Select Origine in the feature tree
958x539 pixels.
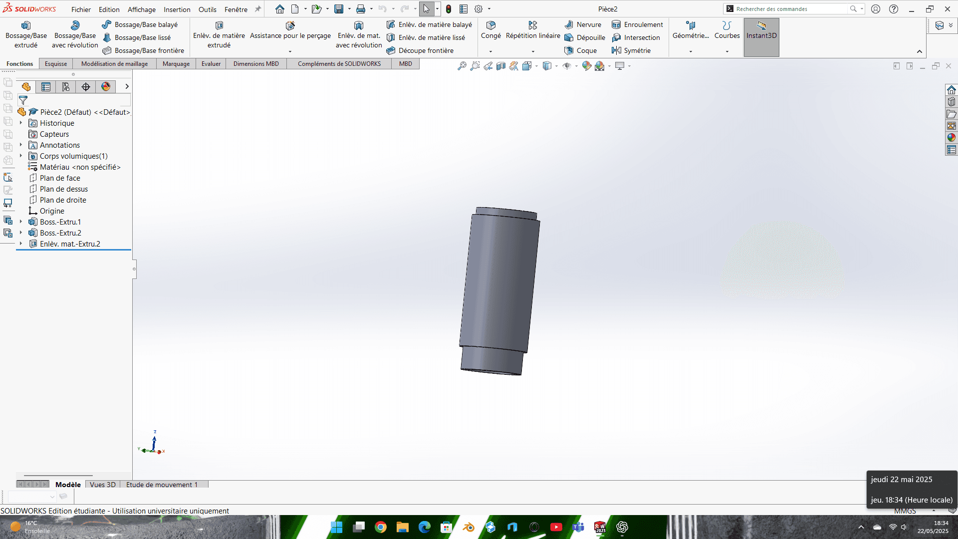click(52, 211)
